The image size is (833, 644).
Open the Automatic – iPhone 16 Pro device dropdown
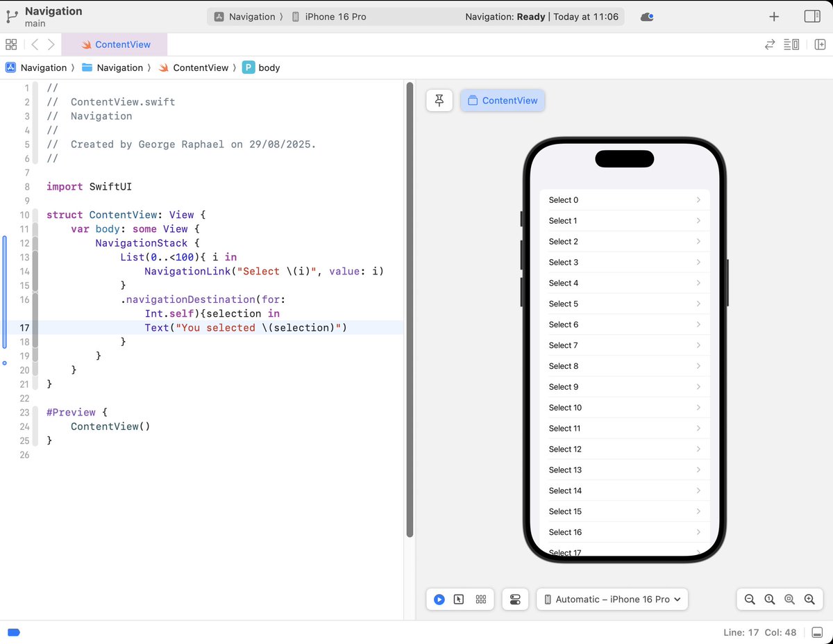coord(612,599)
